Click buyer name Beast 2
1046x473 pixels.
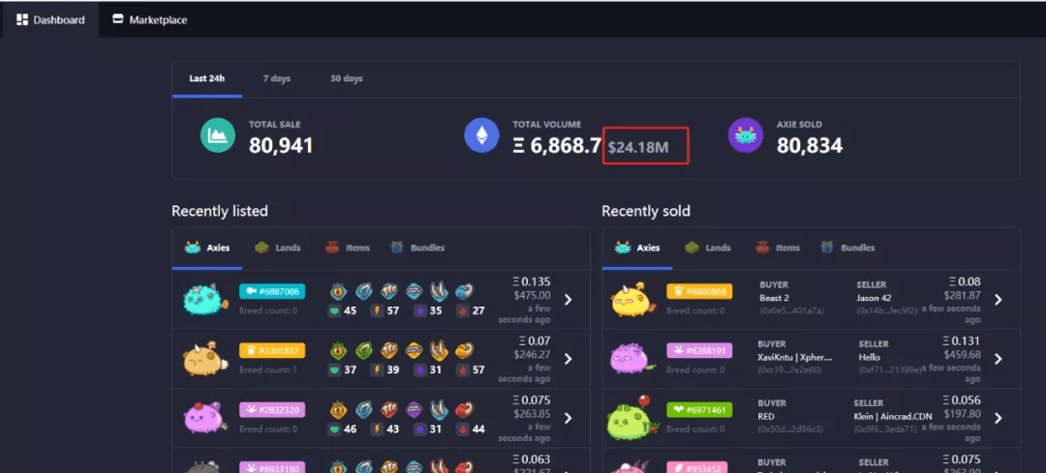(x=775, y=298)
